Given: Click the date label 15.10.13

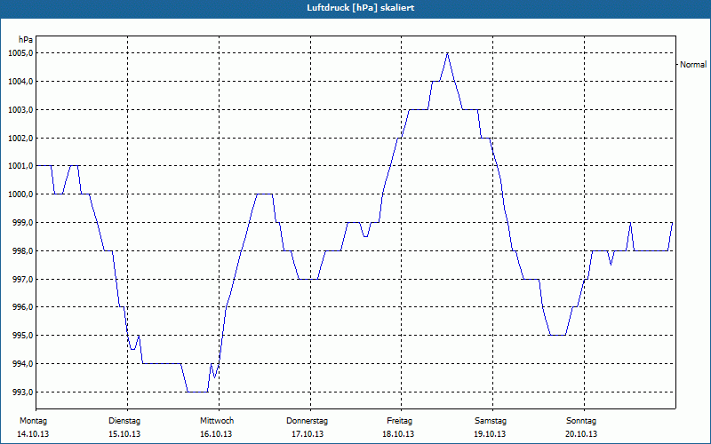Looking at the screenshot, I should click(124, 434).
